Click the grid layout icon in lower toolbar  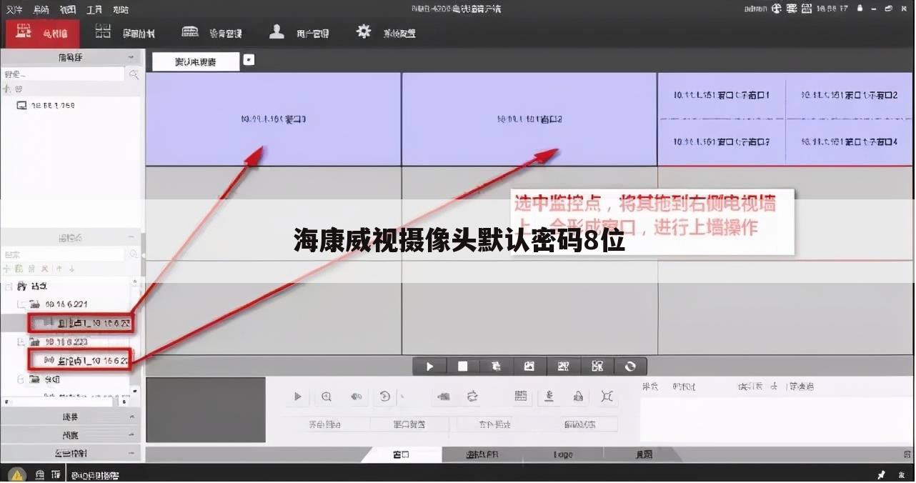pyautogui.click(x=521, y=397)
